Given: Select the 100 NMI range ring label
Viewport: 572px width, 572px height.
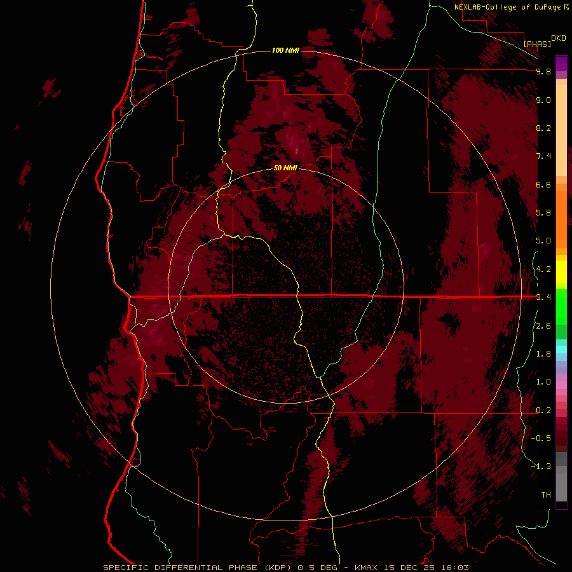Looking at the screenshot, I should 285,50.
